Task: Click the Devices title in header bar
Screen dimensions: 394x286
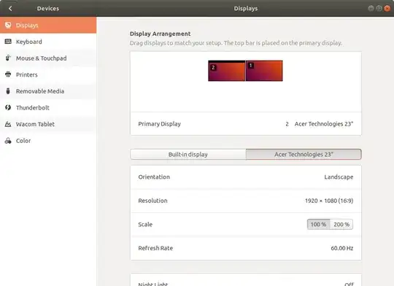Action: (48, 8)
